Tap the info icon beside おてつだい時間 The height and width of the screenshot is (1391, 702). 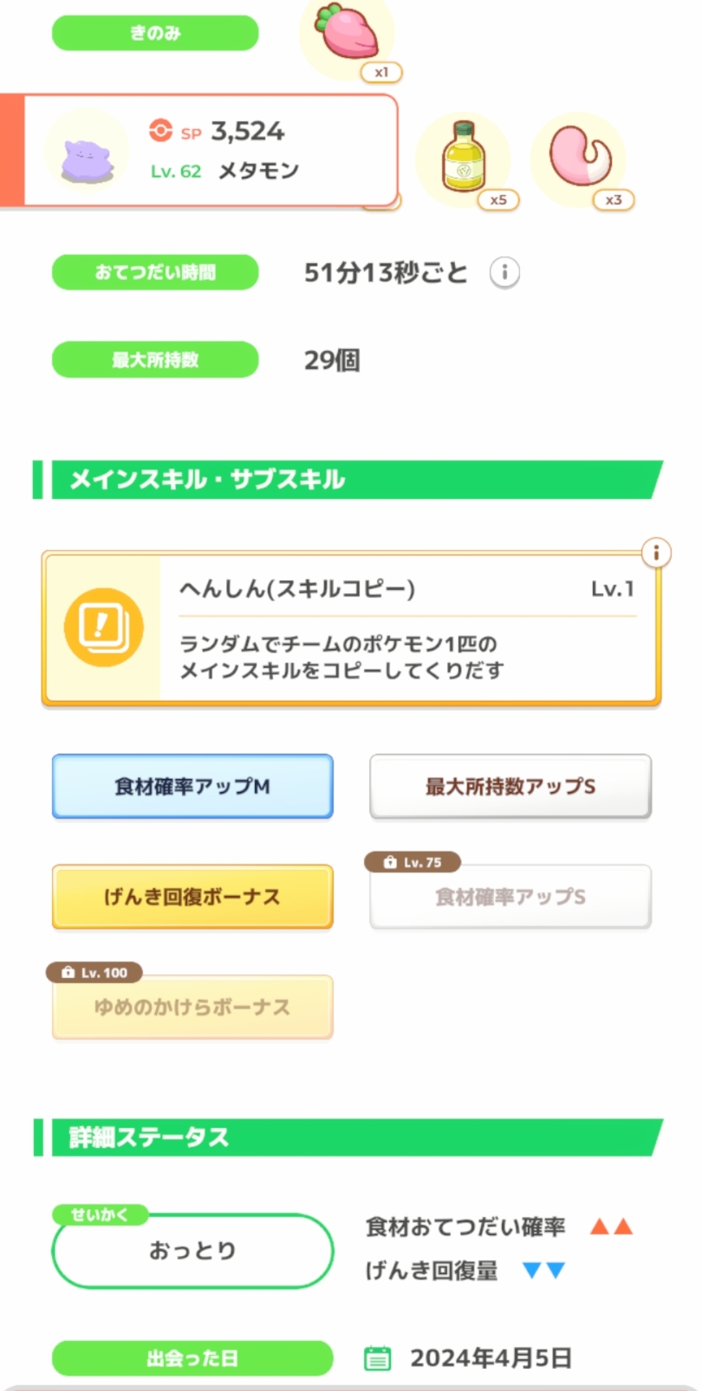[x=504, y=272]
